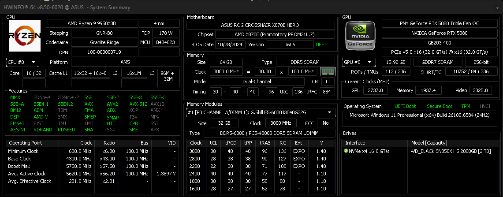Image resolution: width=503 pixels, height=197 pixels.
Task: Click the ASUS ROG CROSSHAIR X870E HERO field
Action: click(260, 25)
